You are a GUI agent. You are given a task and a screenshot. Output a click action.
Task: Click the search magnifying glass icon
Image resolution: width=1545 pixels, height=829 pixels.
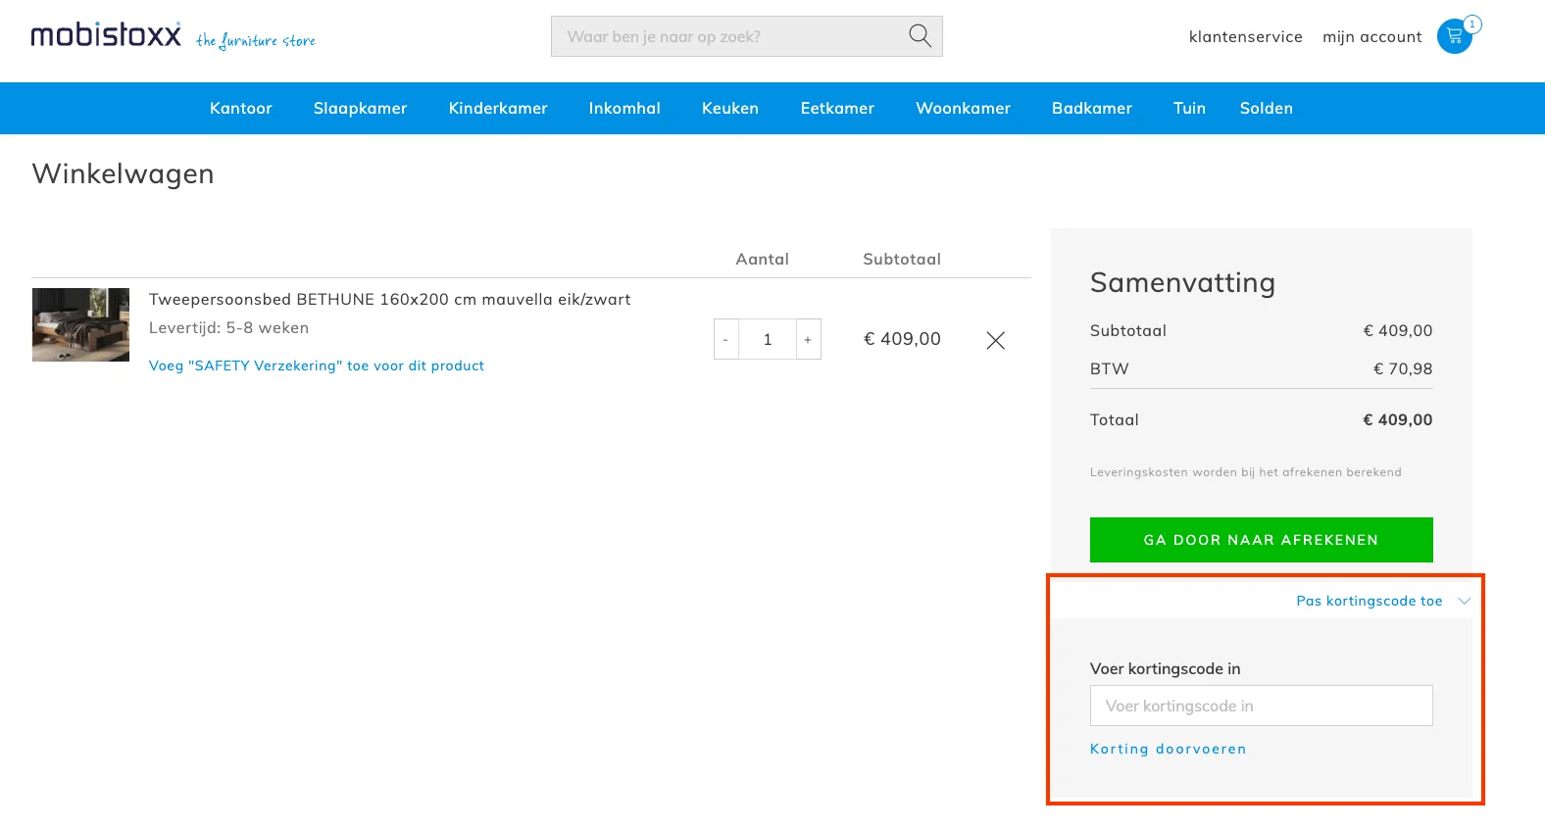[919, 36]
